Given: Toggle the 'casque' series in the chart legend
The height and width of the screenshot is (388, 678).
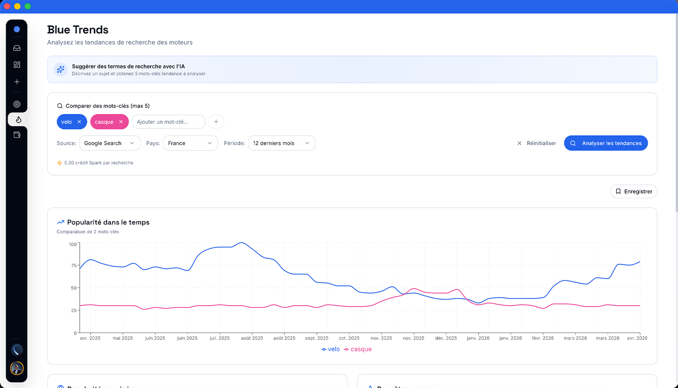Looking at the screenshot, I should point(358,349).
